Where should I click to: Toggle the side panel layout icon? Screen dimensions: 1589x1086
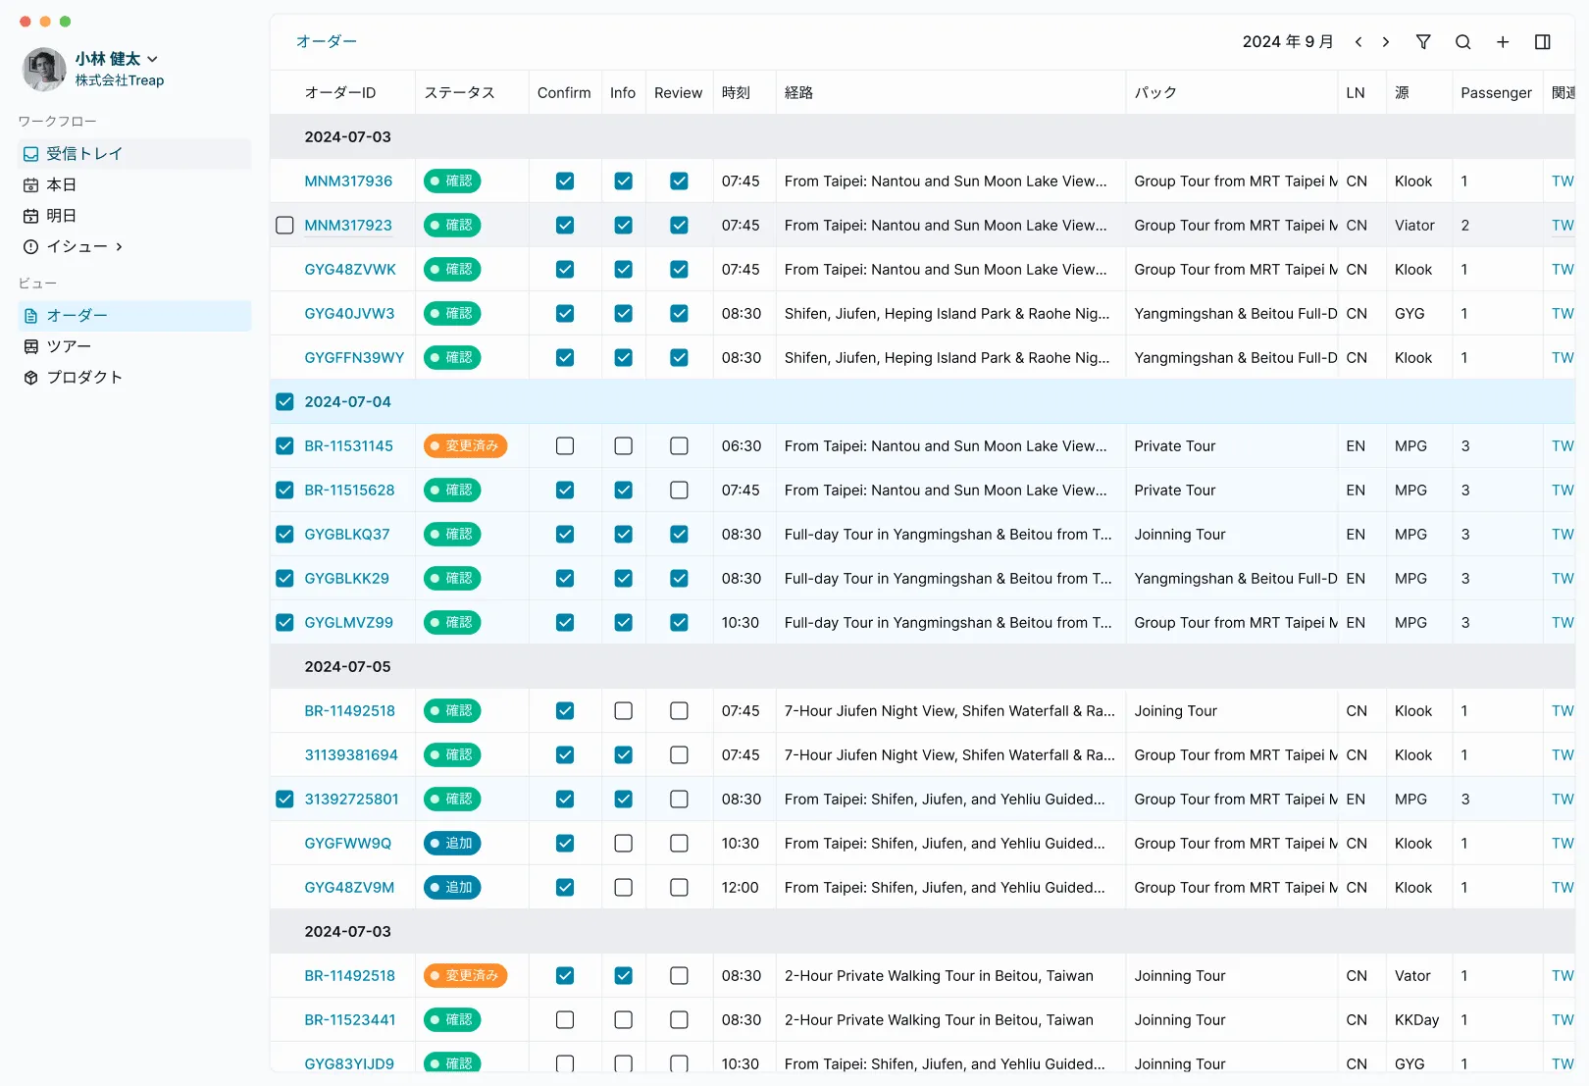coord(1542,42)
